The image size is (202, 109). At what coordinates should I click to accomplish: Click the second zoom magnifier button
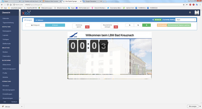point(138,25)
